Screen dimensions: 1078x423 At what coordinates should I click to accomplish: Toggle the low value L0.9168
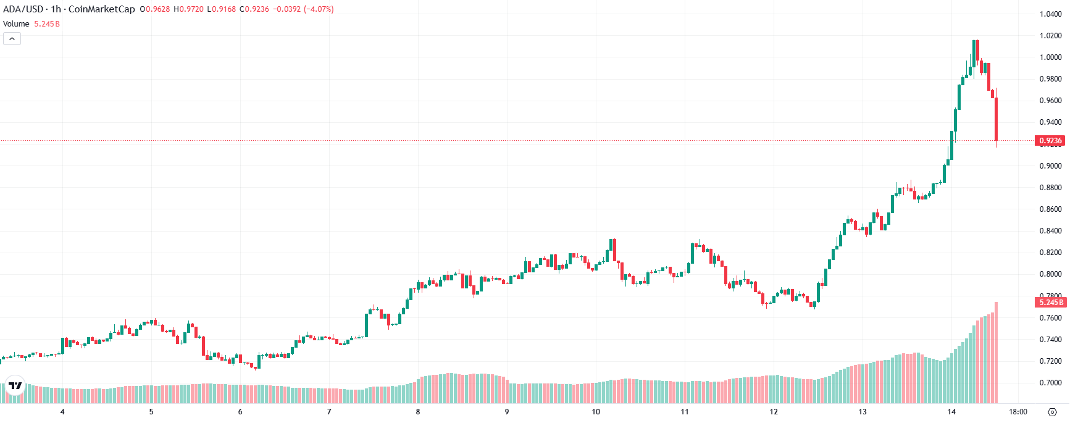coord(221,9)
